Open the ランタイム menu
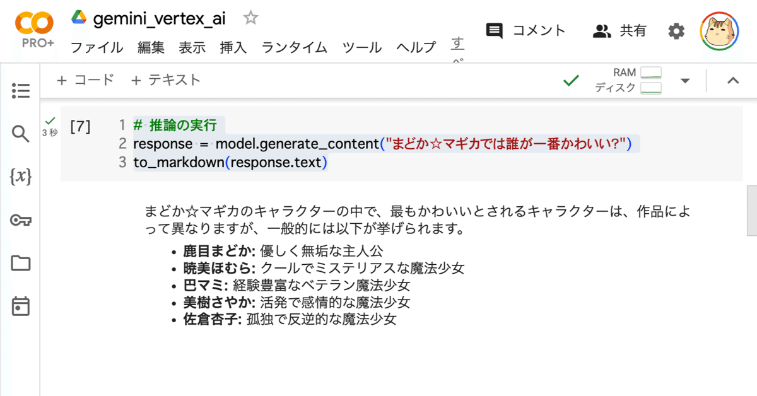The height and width of the screenshot is (396, 757). (x=293, y=47)
